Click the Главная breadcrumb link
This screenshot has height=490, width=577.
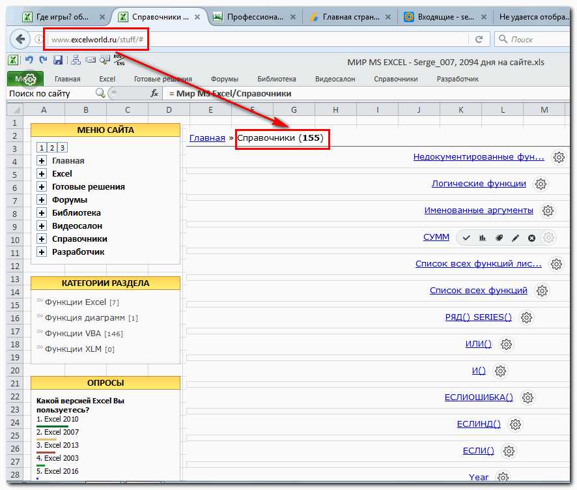207,138
